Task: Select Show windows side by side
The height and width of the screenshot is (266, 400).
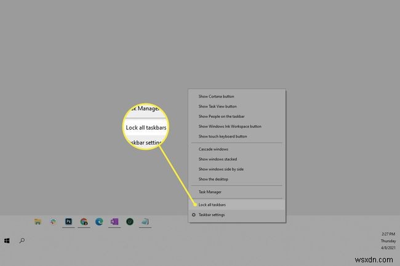Action: click(237, 169)
